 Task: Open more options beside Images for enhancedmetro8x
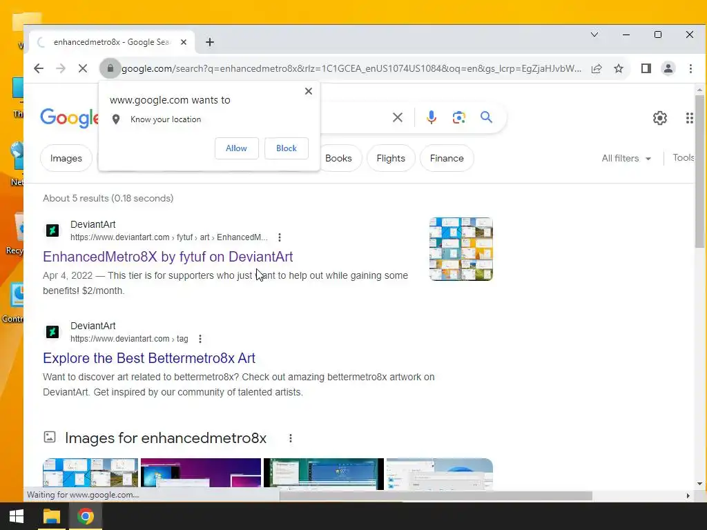tap(291, 438)
